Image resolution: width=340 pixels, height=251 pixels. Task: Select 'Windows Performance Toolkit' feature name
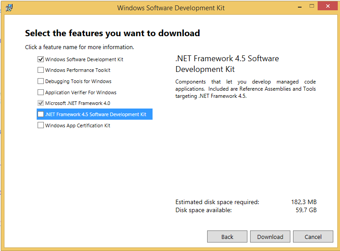coord(78,70)
